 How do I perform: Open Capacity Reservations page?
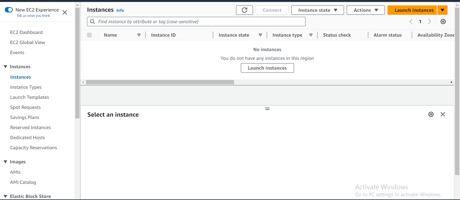(x=34, y=148)
